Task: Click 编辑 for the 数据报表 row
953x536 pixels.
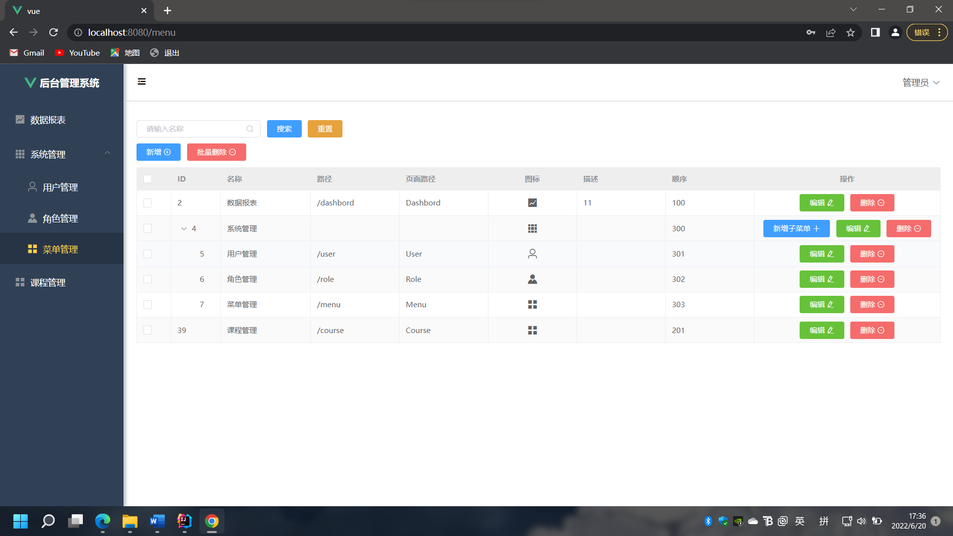Action: [x=821, y=202]
